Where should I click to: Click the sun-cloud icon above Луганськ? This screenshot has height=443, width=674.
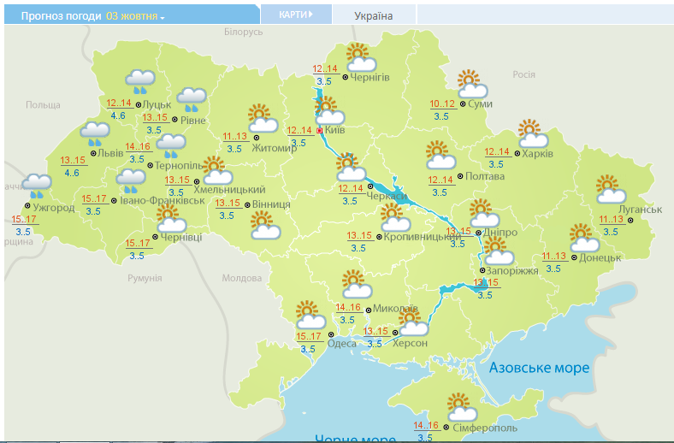pos(607,188)
